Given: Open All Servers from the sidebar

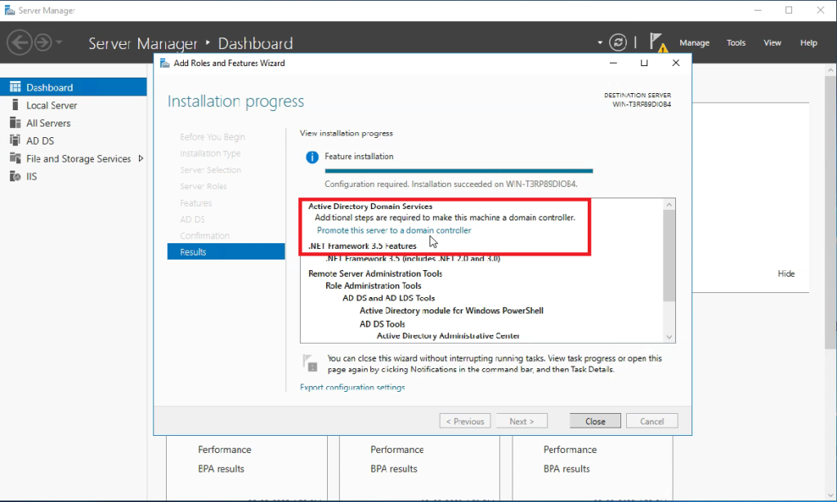Looking at the screenshot, I should [14, 122].
